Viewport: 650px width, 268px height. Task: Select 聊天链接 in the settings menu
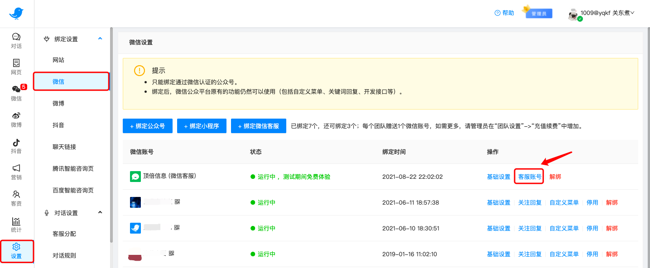click(x=64, y=147)
